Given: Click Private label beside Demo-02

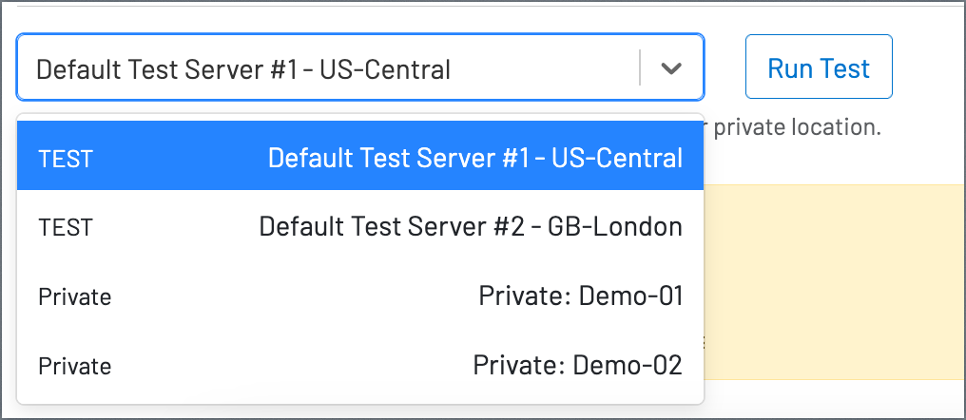Looking at the screenshot, I should pos(74,367).
